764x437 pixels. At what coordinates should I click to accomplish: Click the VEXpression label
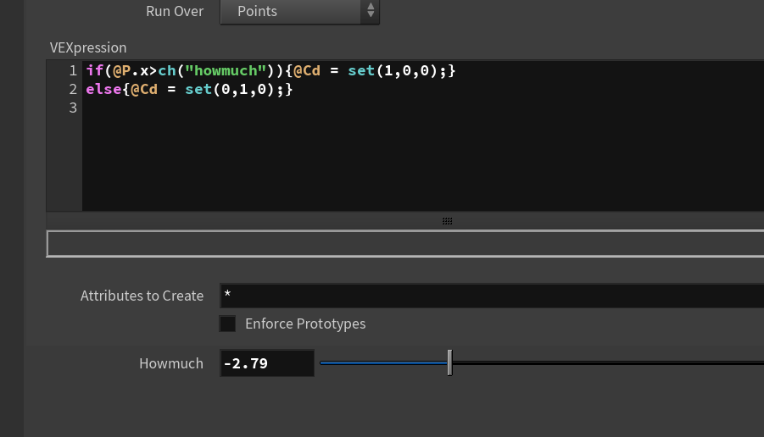[88, 47]
